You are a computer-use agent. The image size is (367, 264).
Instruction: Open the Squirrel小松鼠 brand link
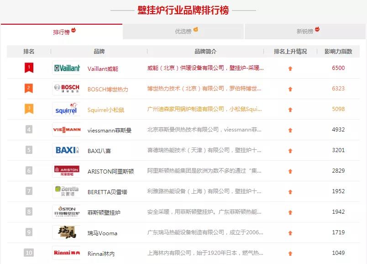click(105, 110)
